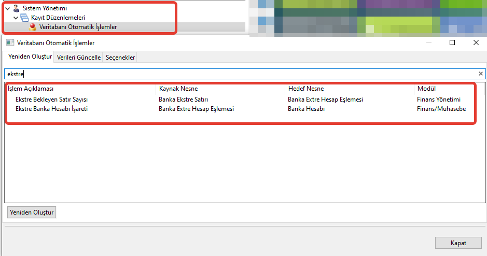Sort by Hedef Nesne column header
This screenshot has height=256, width=487.
(306, 89)
